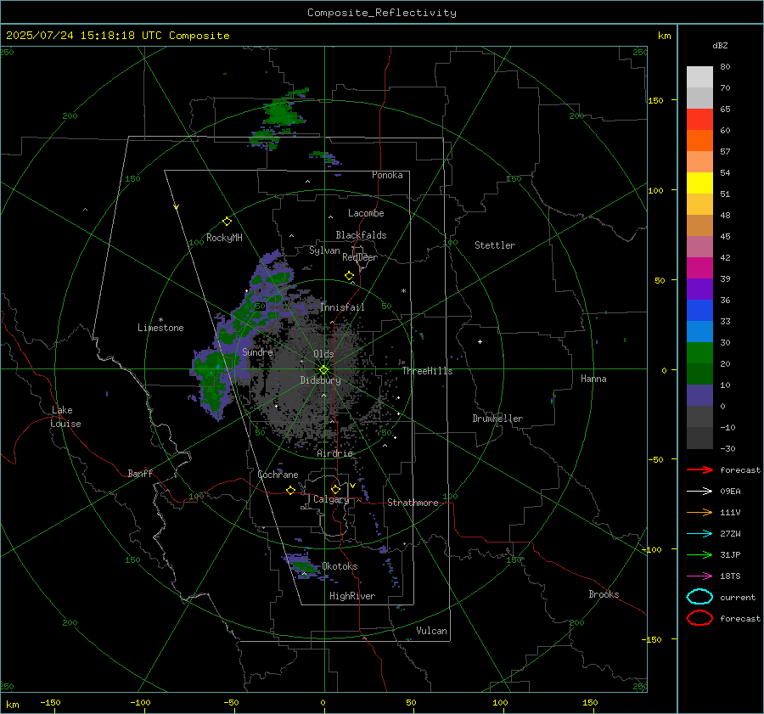764x714 pixels.
Task: Click the Brooks town label
Action: coord(604,594)
